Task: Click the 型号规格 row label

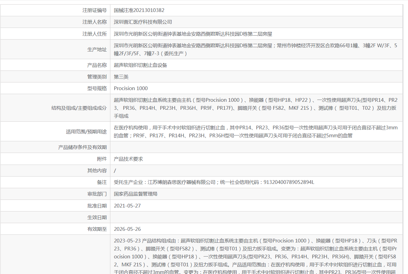Action: pos(97,88)
